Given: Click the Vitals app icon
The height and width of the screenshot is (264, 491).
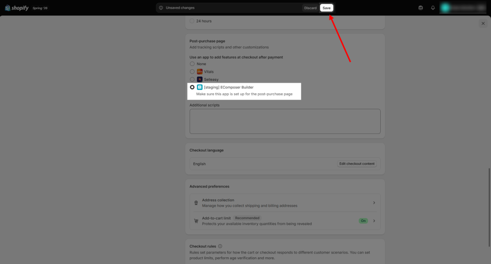Looking at the screenshot, I should coord(199,72).
